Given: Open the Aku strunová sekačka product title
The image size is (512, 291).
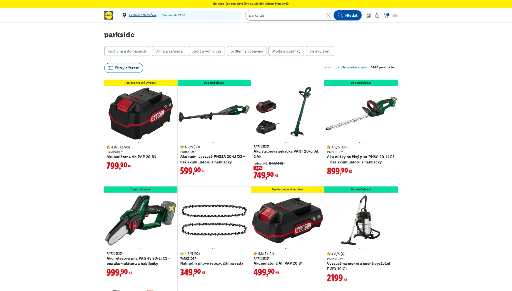Looking at the screenshot, I should tap(286, 154).
